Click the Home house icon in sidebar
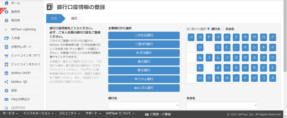 coord(6,3)
